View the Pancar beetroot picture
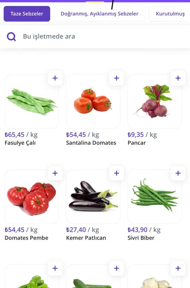Viewport: 190px width, 288px height. click(x=155, y=101)
